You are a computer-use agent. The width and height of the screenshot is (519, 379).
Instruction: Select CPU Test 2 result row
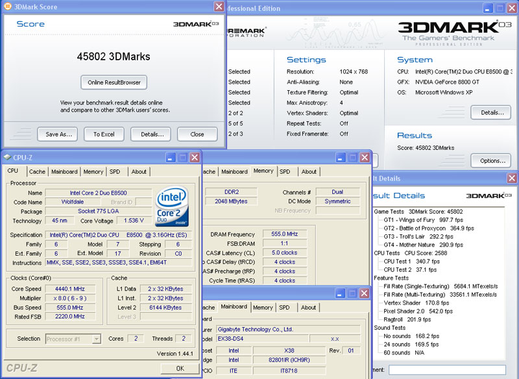(x=410, y=270)
